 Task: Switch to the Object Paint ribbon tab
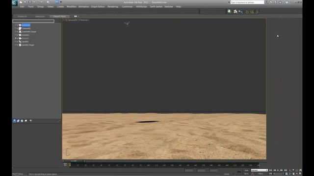[x=59, y=16]
